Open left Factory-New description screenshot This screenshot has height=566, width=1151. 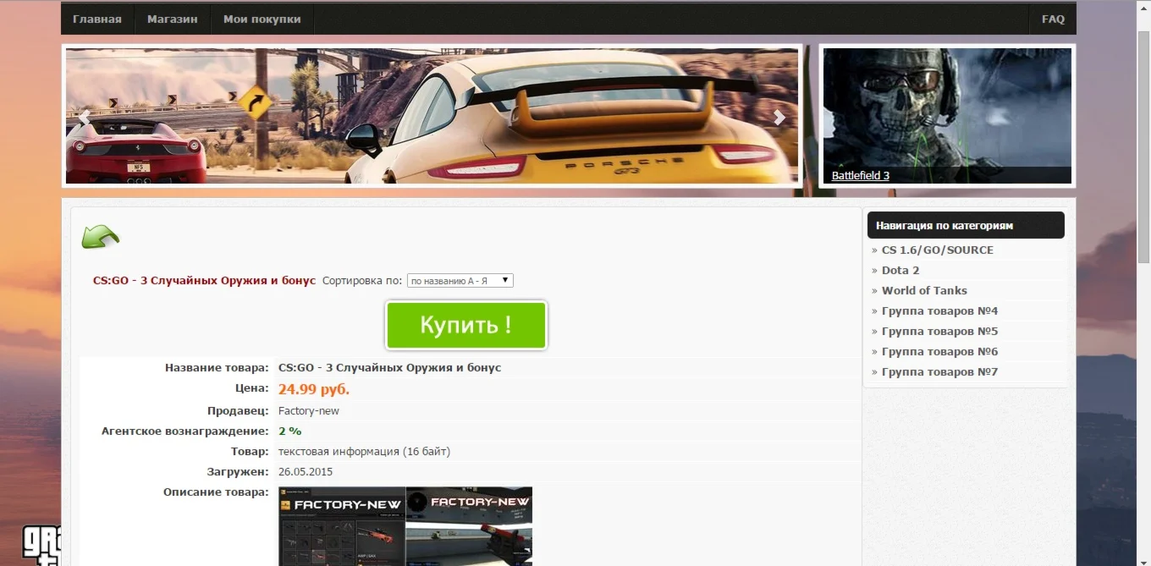pos(342,526)
